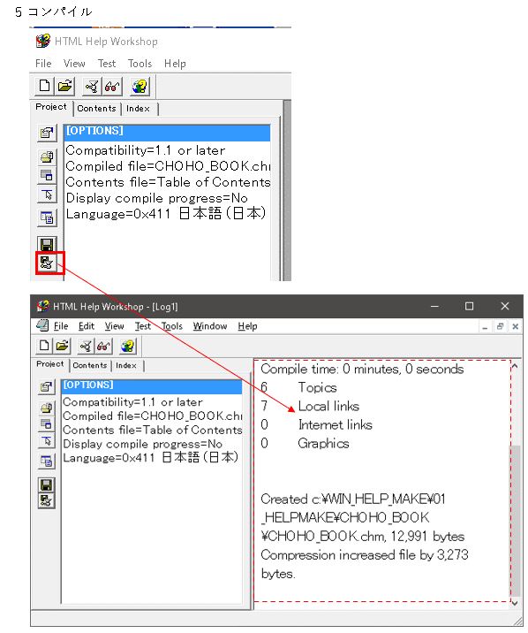Click the Open folder icon in the top window toolbar

pyautogui.click(x=64, y=86)
